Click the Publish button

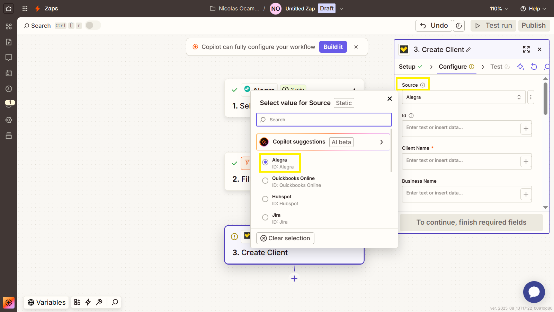coord(534,26)
